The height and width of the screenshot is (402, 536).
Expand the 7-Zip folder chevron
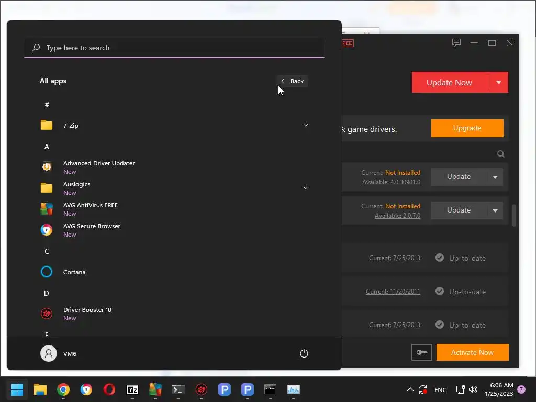click(x=306, y=126)
